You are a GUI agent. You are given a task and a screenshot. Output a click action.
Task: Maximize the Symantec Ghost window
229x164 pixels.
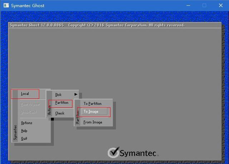(x=204, y=6)
